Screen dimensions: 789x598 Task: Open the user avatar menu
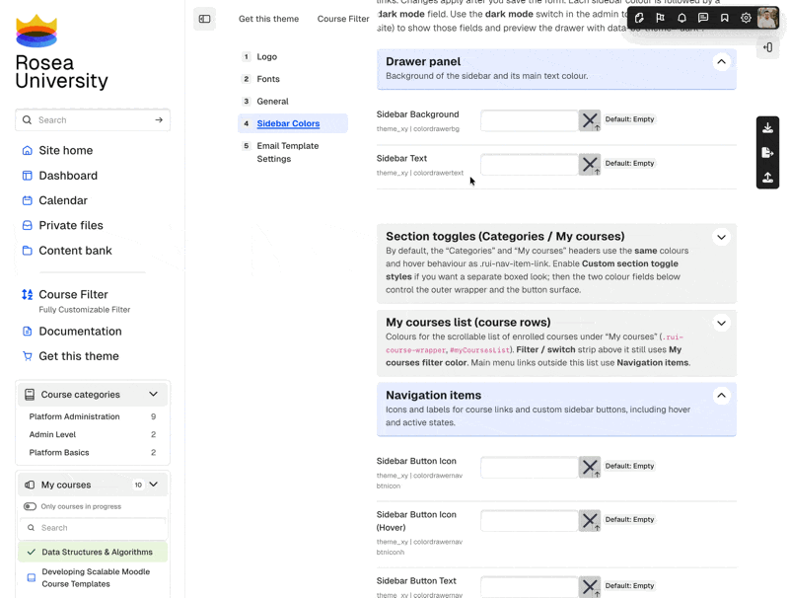(768, 18)
